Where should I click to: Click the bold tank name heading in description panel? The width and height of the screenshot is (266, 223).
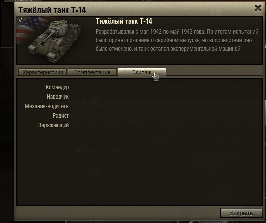[124, 21]
